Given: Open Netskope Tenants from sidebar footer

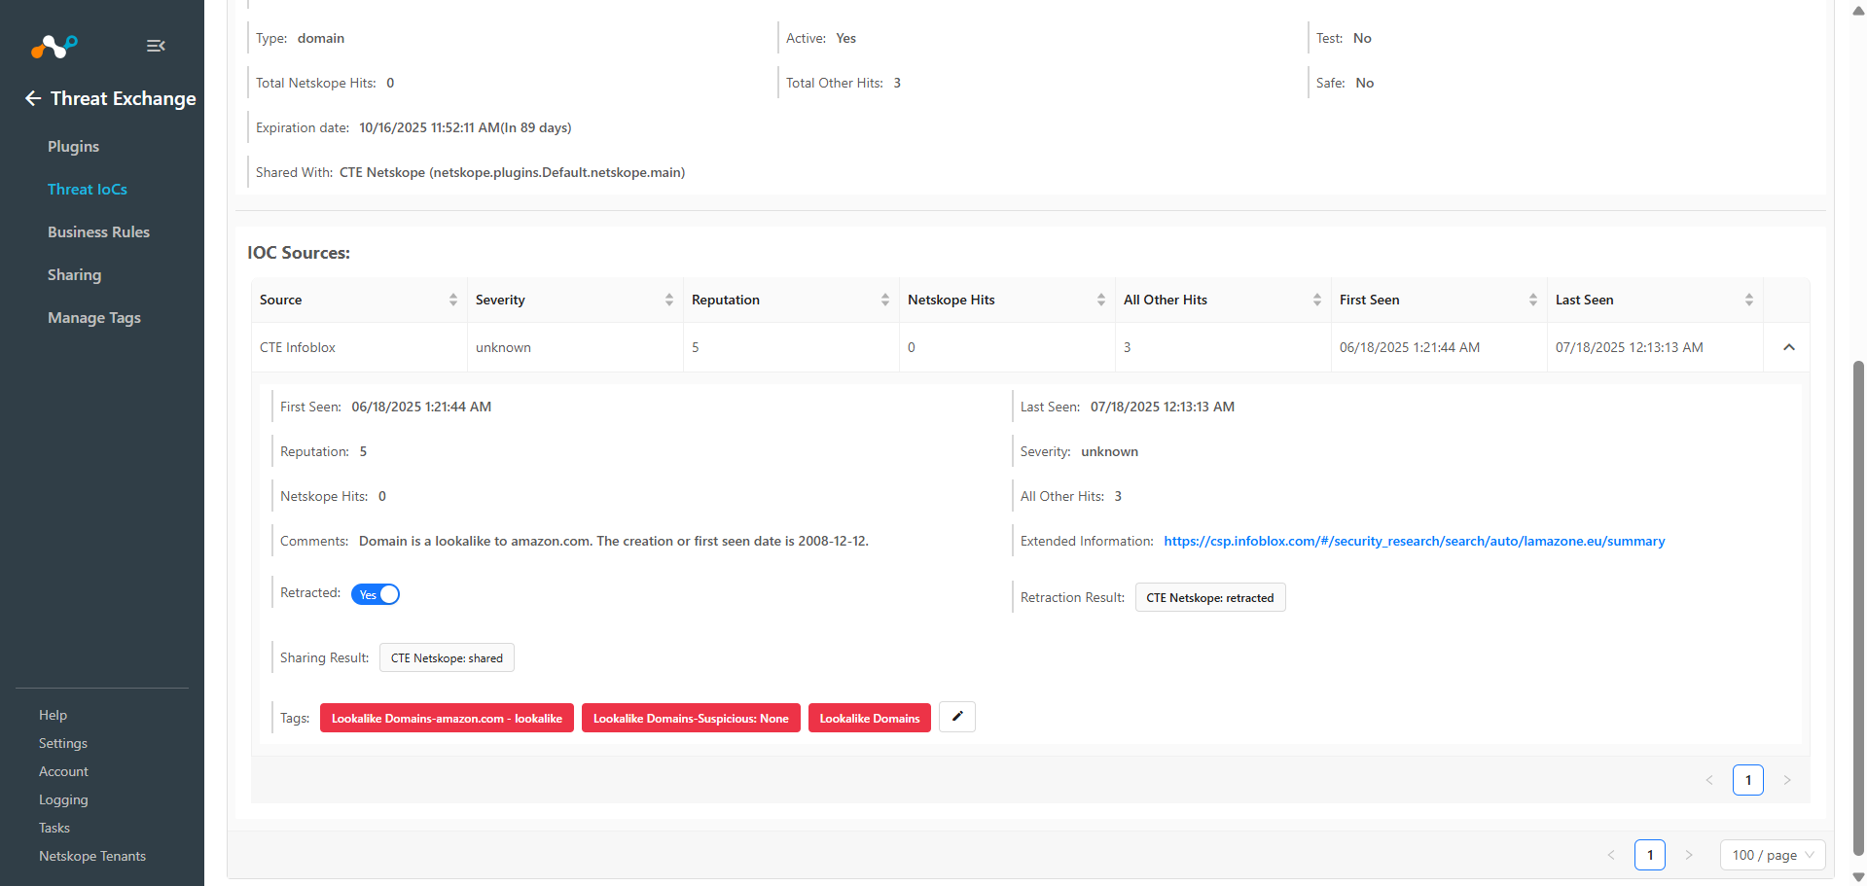Looking at the screenshot, I should [92, 856].
